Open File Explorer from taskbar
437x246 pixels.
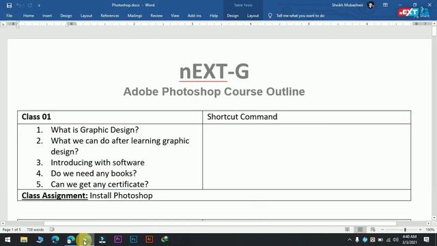pyautogui.click(x=24, y=240)
